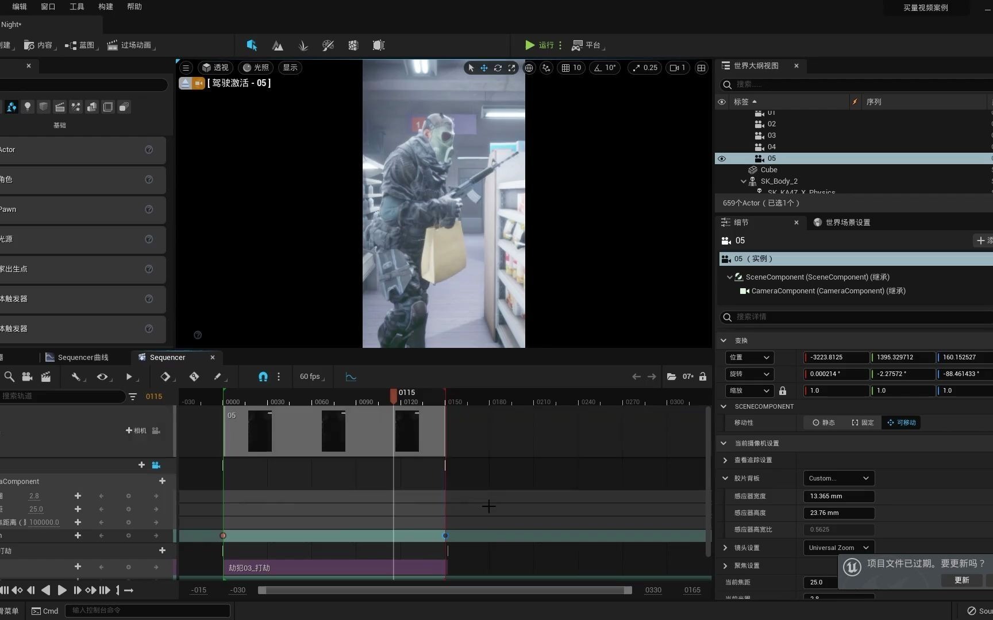Screen dimensions: 993x620
Task: Select the viewport rotate tool
Action: click(498, 68)
